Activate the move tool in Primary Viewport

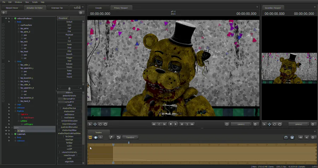95,124
